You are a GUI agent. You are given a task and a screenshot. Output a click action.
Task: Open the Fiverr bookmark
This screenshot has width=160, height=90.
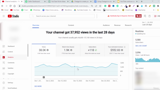pos(25,10)
